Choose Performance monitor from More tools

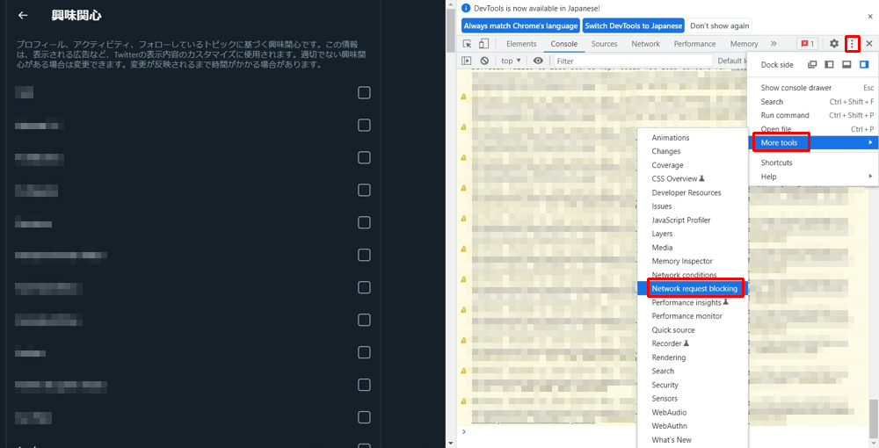click(693, 316)
